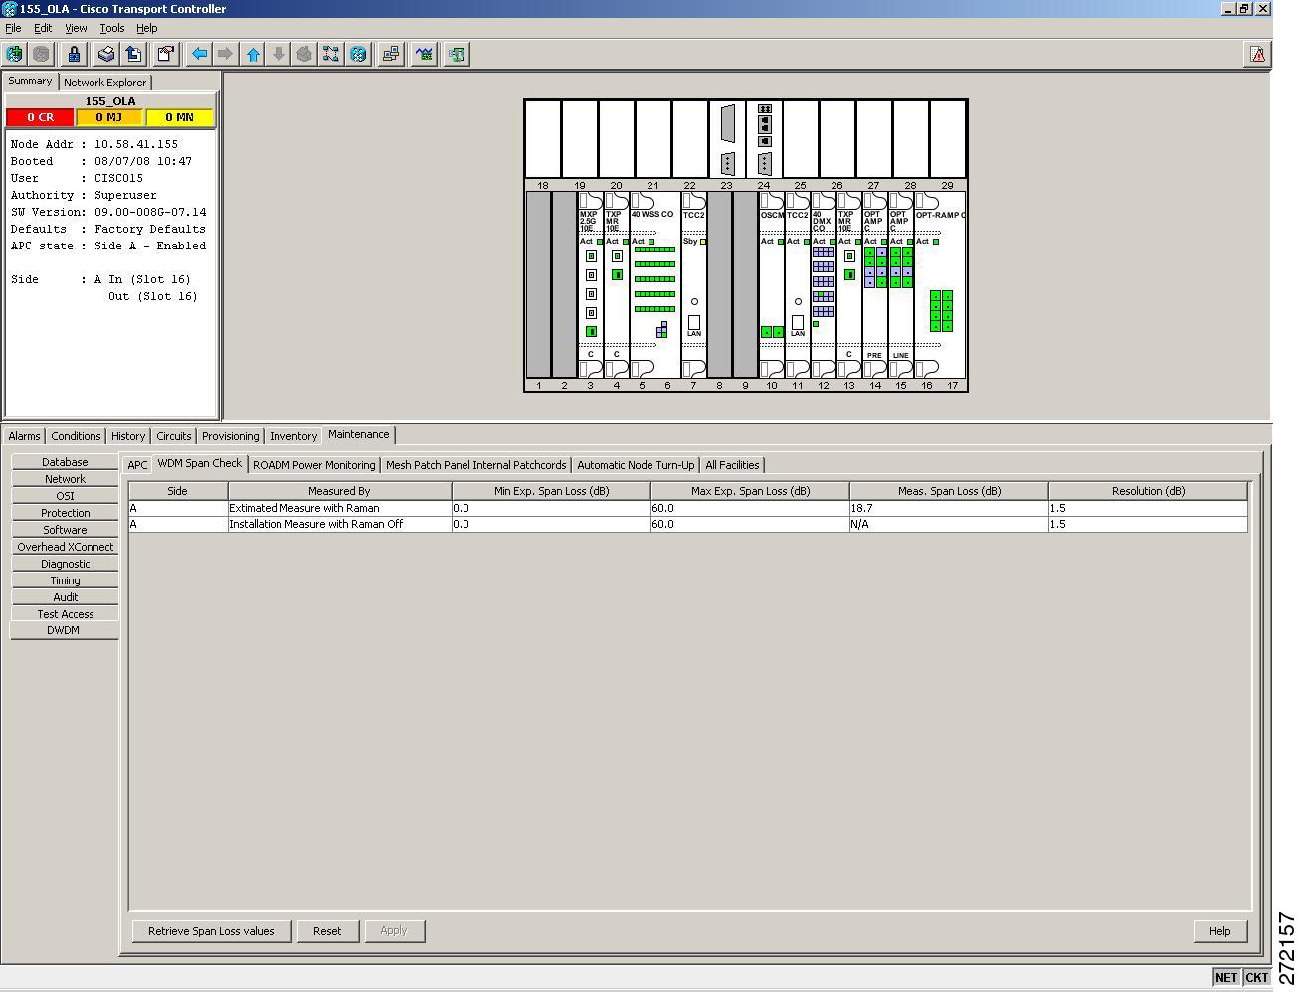This screenshot has height=992, width=1299.
Task: Open the network view toolbar icon
Action: (331, 54)
